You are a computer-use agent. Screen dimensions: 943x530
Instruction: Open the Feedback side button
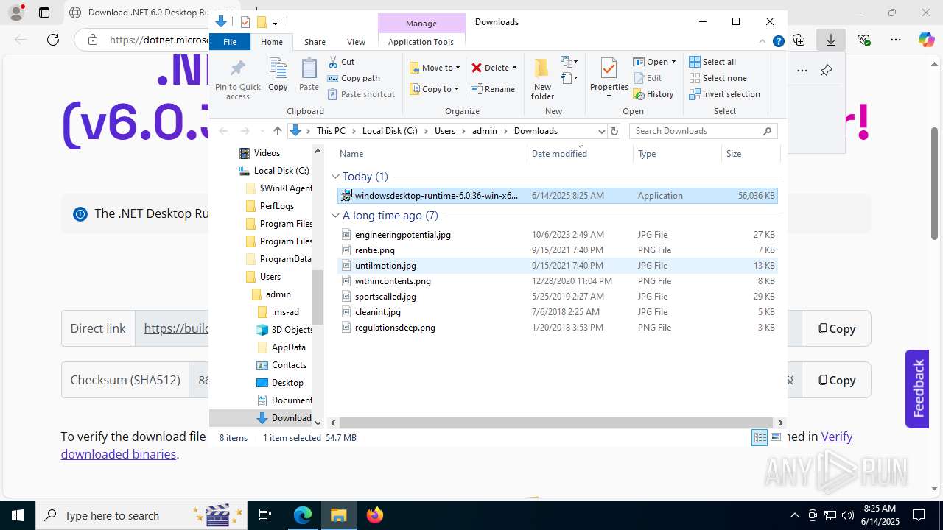[917, 389]
